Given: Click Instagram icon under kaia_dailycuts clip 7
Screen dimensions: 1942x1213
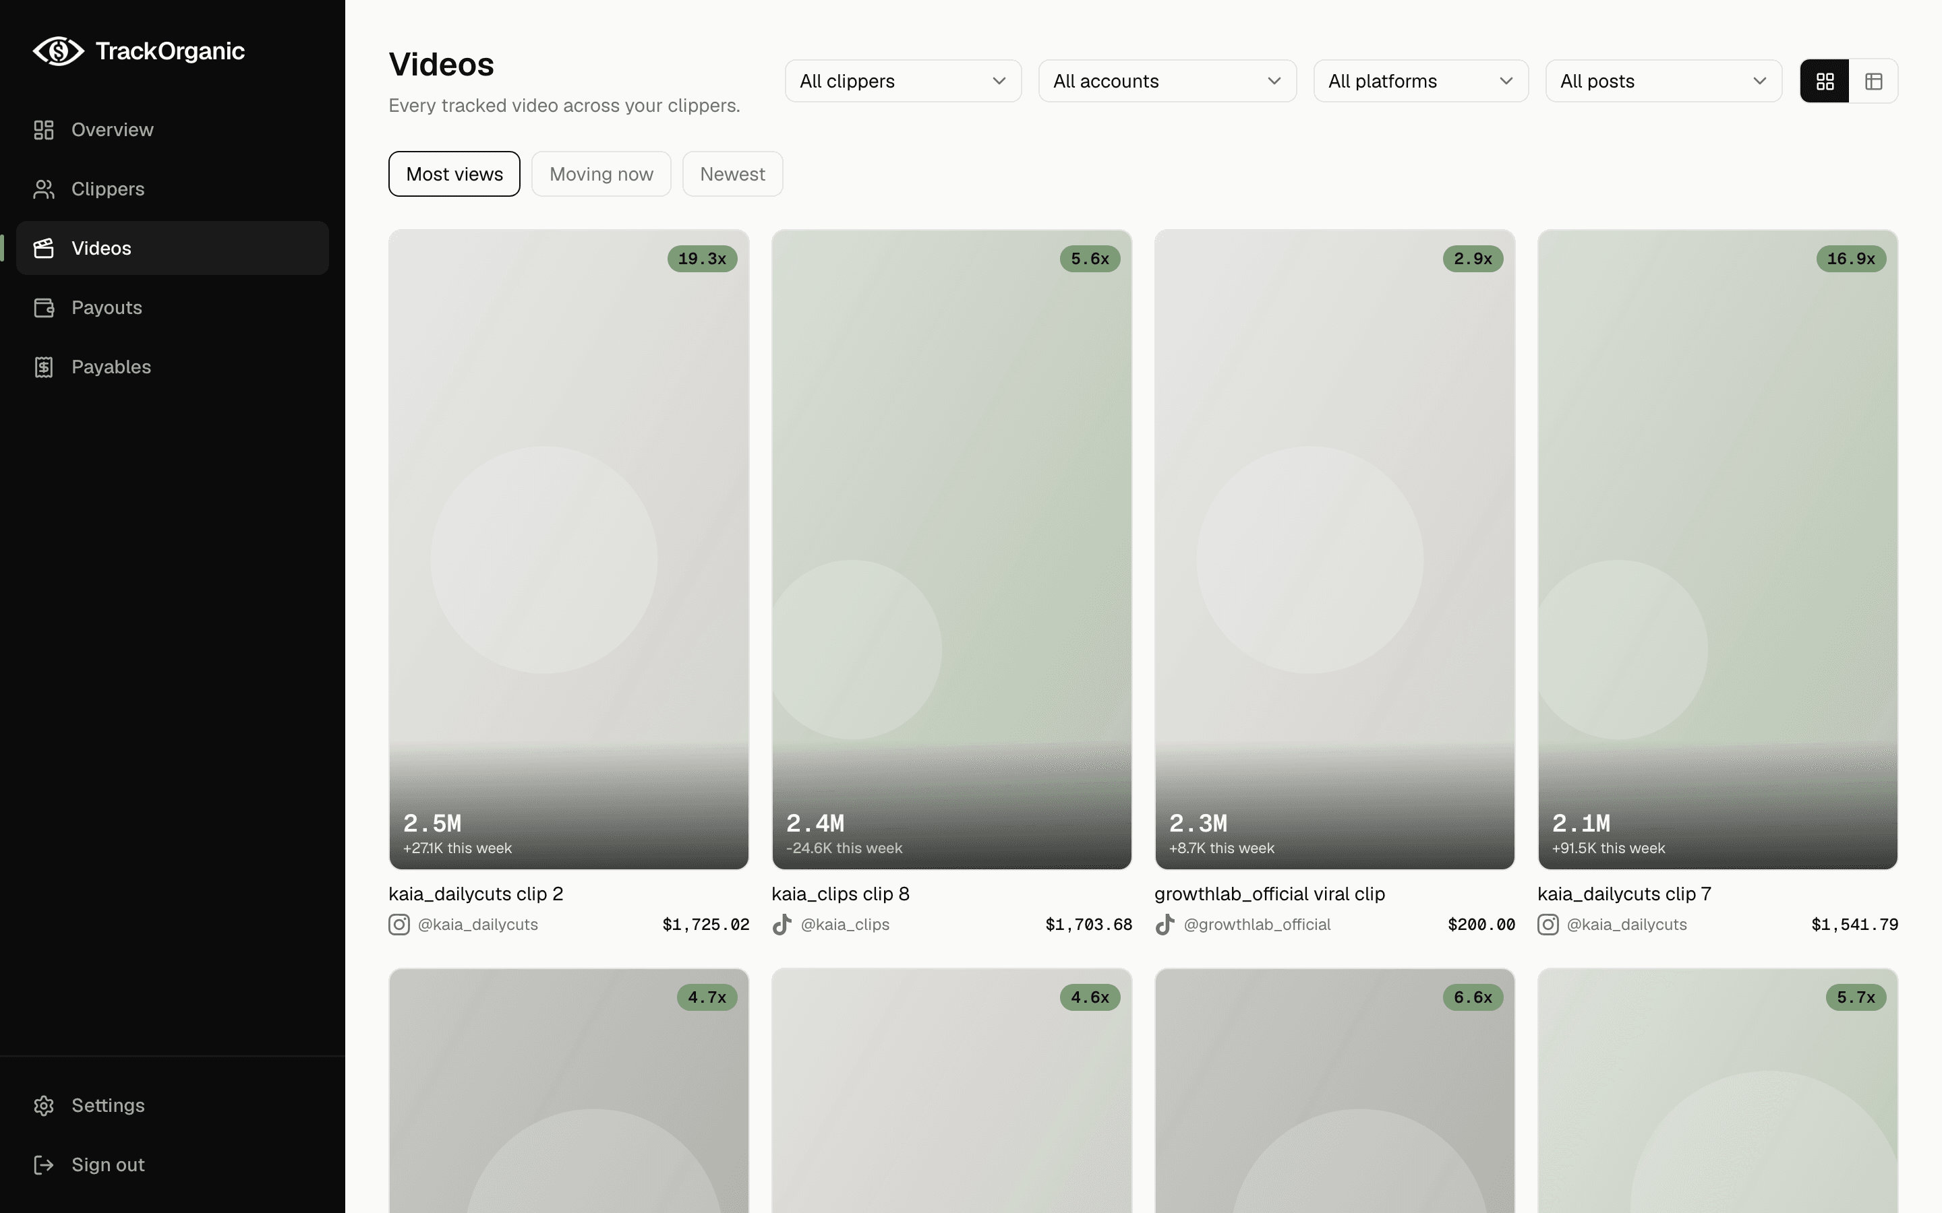Looking at the screenshot, I should point(1548,925).
